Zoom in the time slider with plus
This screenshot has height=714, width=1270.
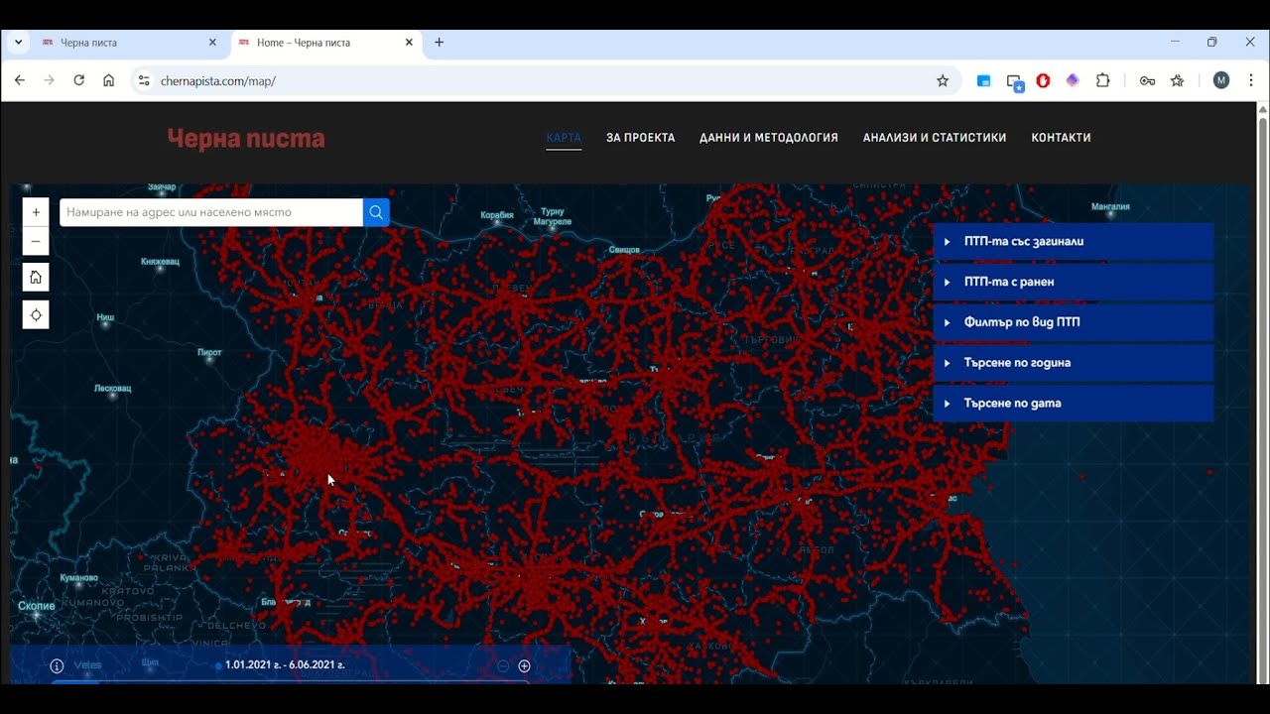point(525,666)
